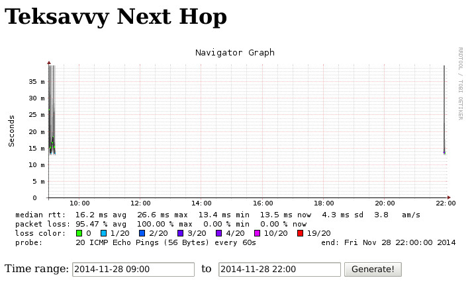Click the 10 m y-axis label
This screenshot has height=286, width=474.
click(36, 164)
